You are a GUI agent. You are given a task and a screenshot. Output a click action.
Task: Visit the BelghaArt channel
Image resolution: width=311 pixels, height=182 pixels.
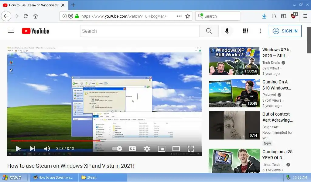(270, 127)
